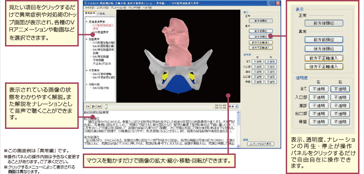Image resolution: width=364 pixels, height=174 pixels.
Task: Toggle 骨盤 left 不透明 in the enlarged panel
Action: pos(319,122)
